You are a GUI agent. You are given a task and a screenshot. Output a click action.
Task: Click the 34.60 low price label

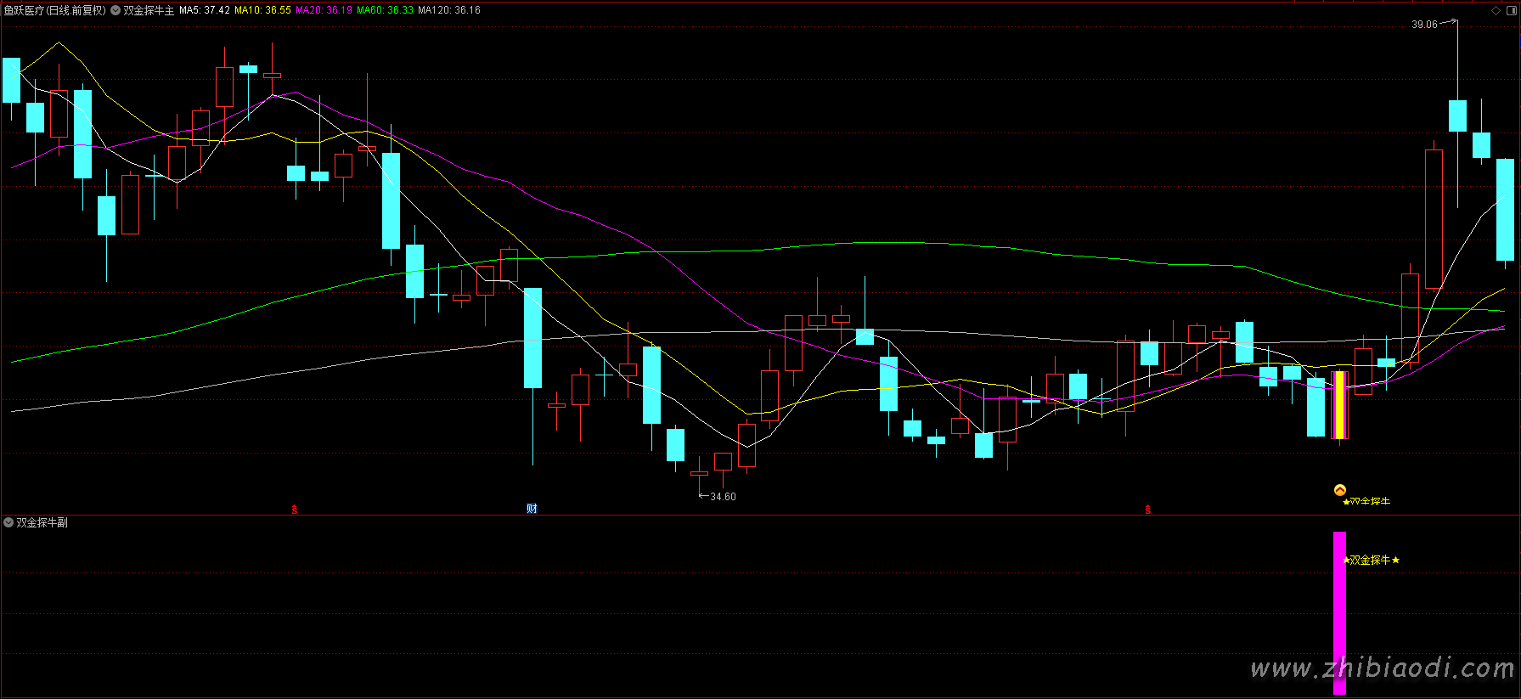723,497
